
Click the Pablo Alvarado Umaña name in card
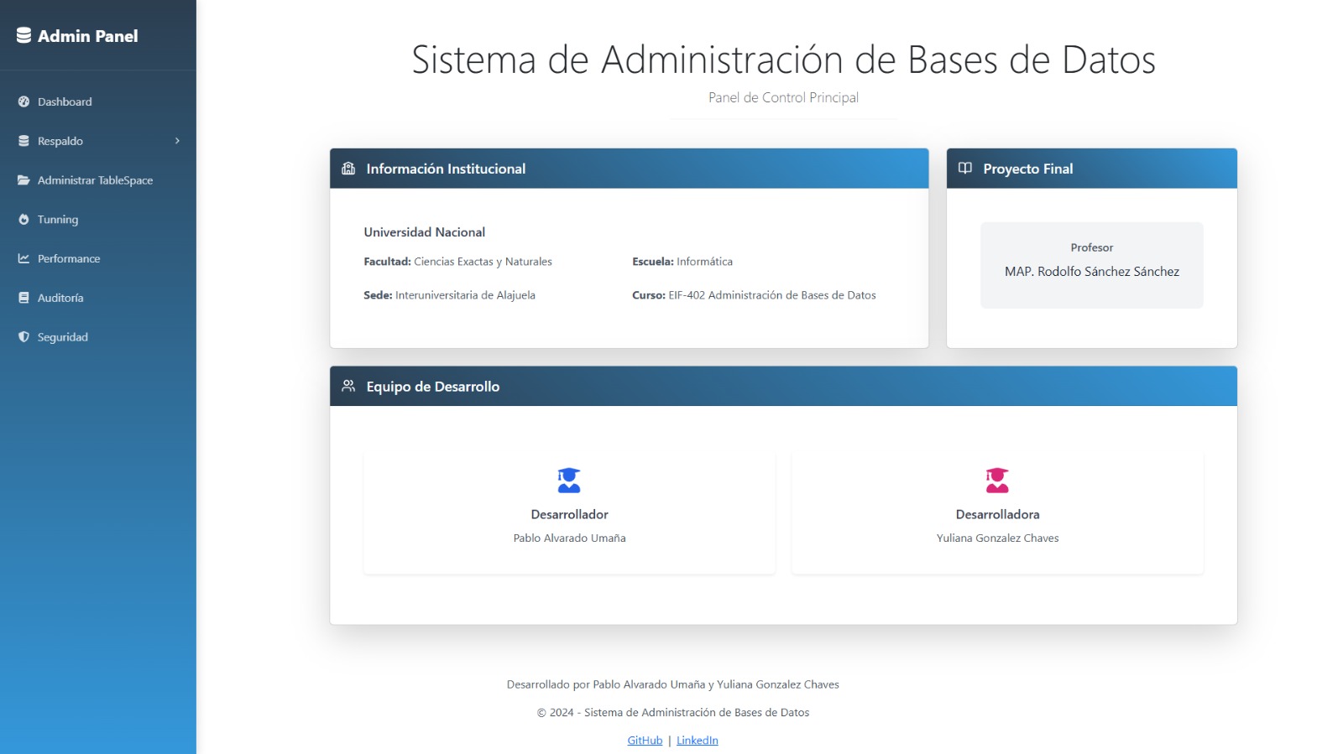(569, 538)
